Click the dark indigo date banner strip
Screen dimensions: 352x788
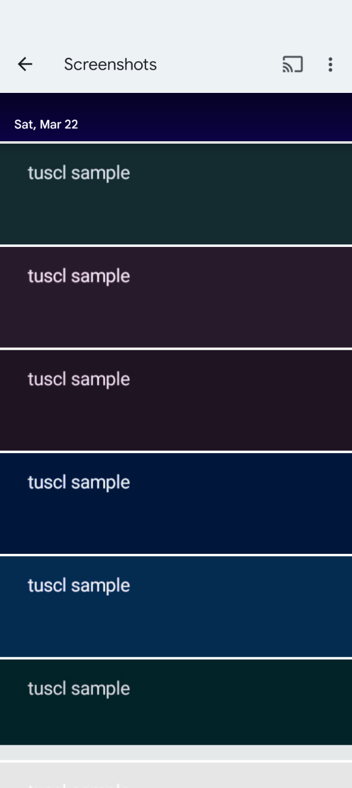click(176, 117)
